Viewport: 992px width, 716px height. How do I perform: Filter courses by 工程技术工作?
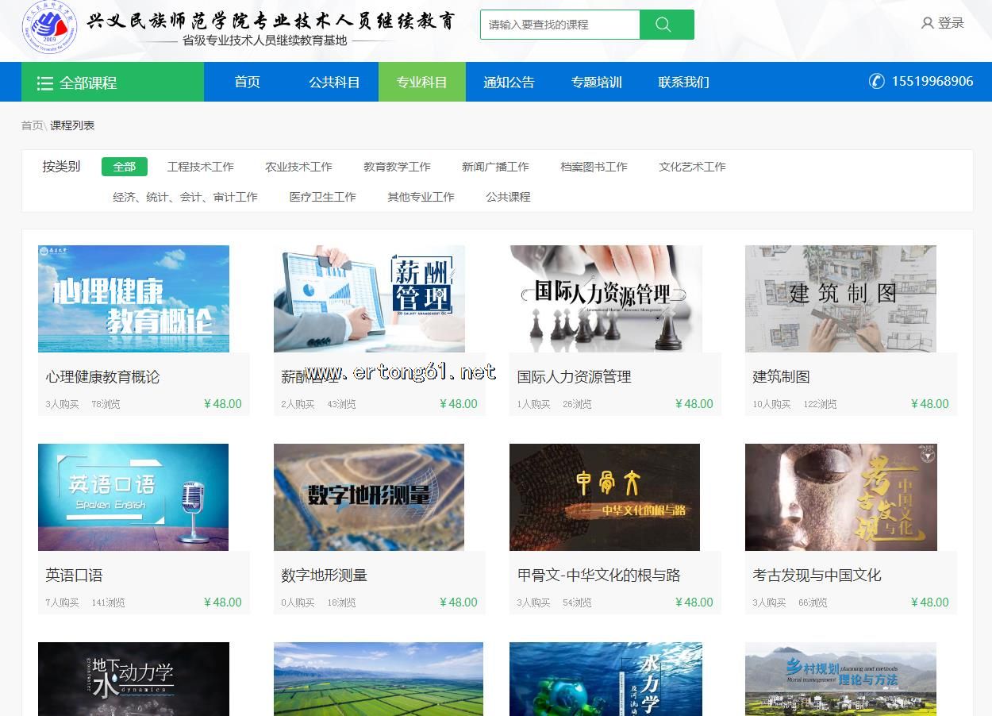(x=200, y=167)
